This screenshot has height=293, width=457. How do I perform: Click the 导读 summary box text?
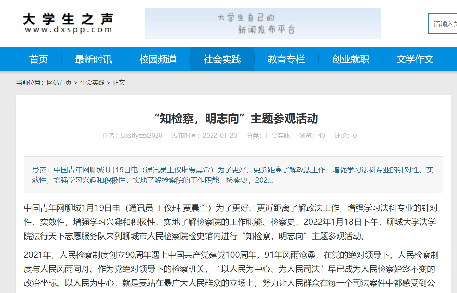pos(233,175)
